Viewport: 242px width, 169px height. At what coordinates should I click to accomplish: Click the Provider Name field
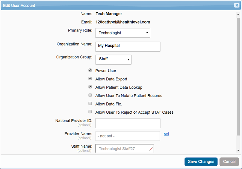click(128, 136)
